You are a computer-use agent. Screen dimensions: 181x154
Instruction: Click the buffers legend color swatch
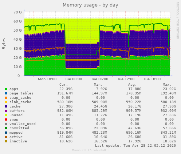click(6, 111)
